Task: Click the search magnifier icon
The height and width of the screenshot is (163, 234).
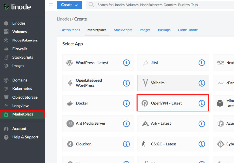Action: pos(91,5)
